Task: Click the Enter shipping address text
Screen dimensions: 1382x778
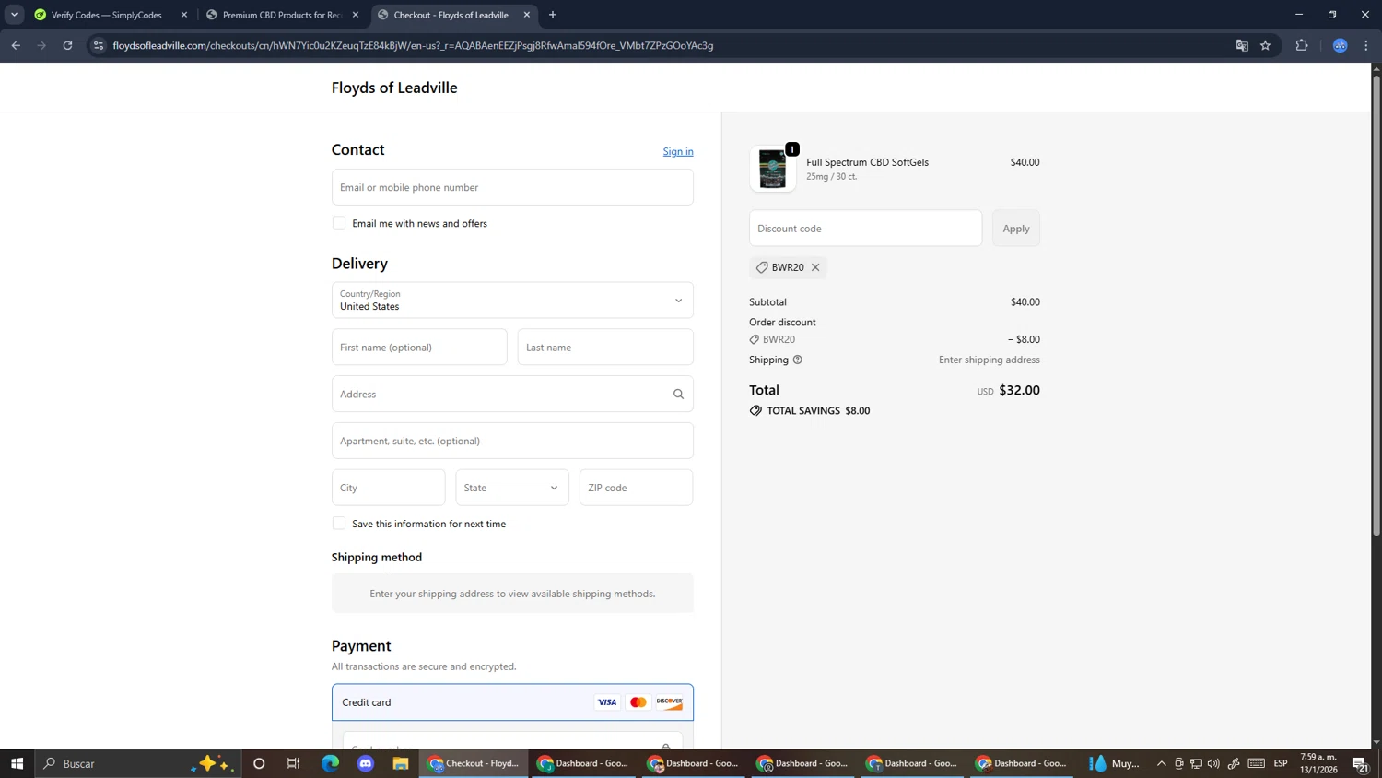Action: [x=990, y=360]
